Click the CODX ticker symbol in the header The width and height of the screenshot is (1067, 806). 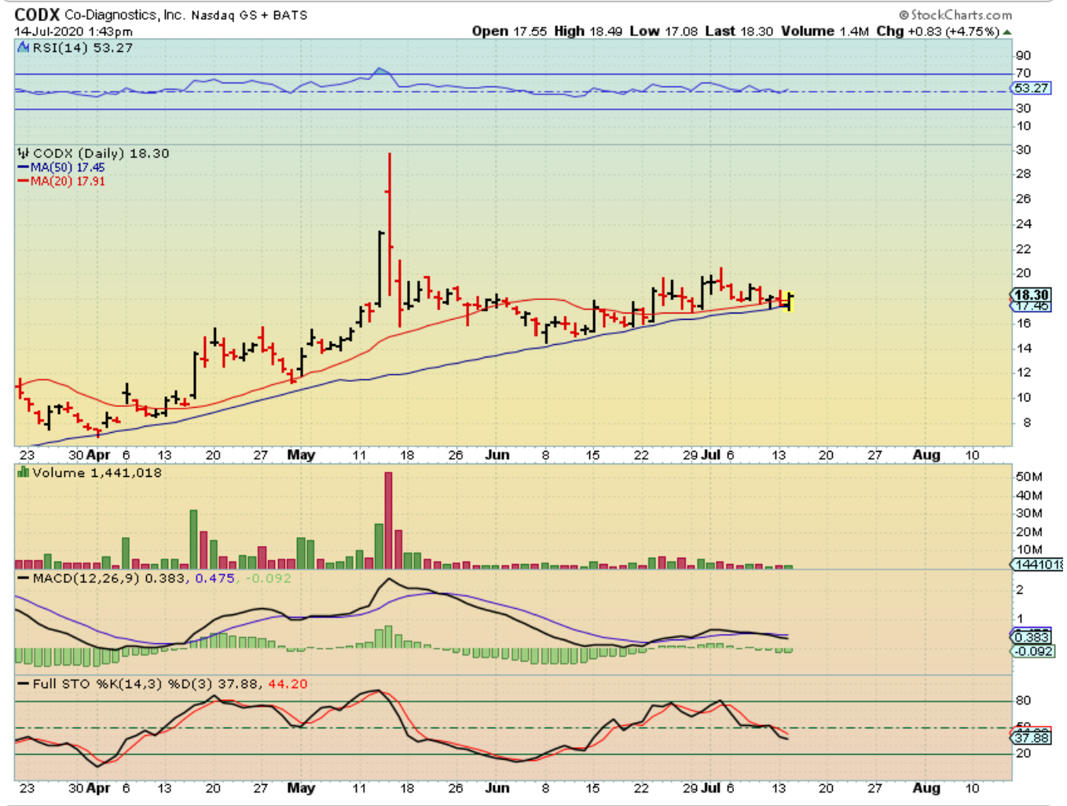click(x=37, y=15)
